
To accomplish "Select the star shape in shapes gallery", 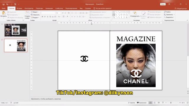I will [x=127, y=17].
